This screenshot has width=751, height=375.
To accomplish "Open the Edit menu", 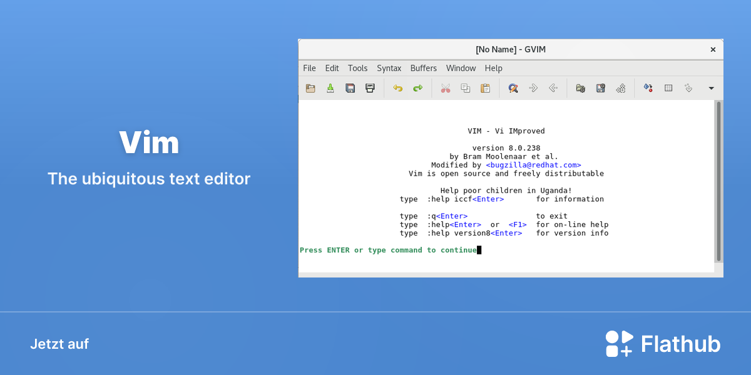I will click(x=332, y=68).
